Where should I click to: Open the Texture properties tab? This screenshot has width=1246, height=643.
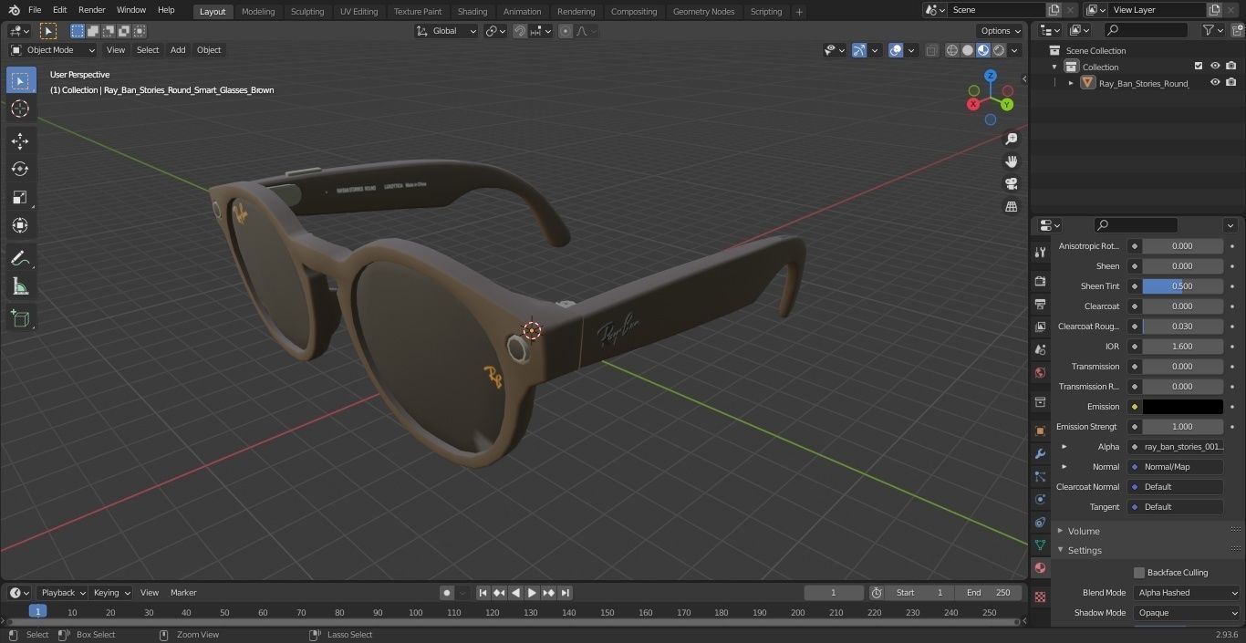(x=1040, y=596)
